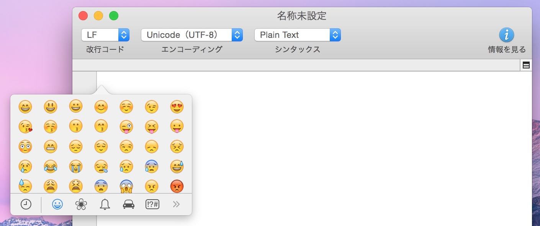Image resolution: width=540 pixels, height=226 pixels.
Task: Choose the loudly crying emoji
Action: (x=76, y=166)
